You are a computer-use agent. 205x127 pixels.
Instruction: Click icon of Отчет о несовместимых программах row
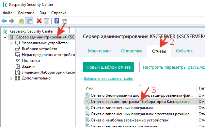coord(87,125)
